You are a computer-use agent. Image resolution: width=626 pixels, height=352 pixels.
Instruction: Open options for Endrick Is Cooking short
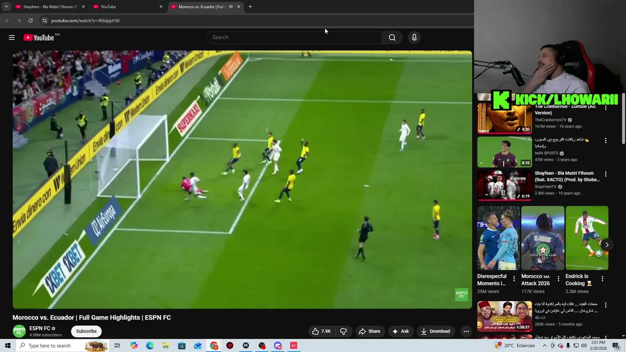[x=603, y=279]
